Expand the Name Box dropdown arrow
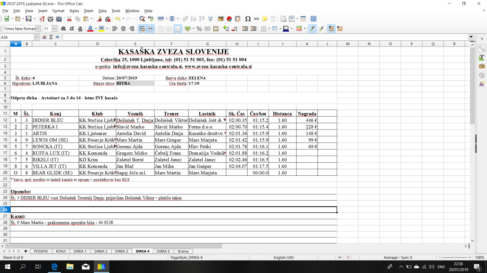 point(36,37)
